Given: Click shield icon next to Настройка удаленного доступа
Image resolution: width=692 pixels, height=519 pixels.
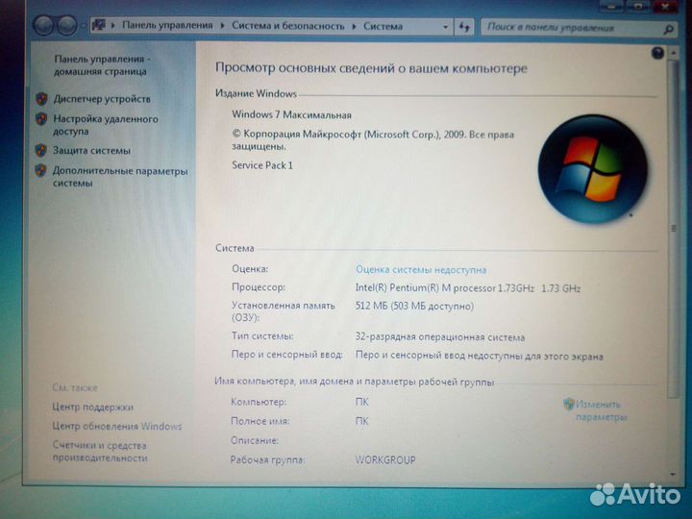Looking at the screenshot, I should [41, 118].
